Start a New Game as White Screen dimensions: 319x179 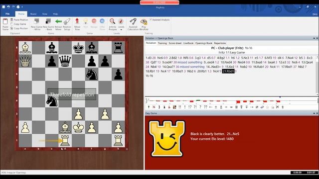pyautogui.click(x=36, y=24)
